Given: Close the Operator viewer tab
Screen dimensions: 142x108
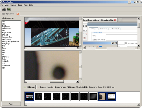Looking at the screenshot, I should tap(18, 14).
